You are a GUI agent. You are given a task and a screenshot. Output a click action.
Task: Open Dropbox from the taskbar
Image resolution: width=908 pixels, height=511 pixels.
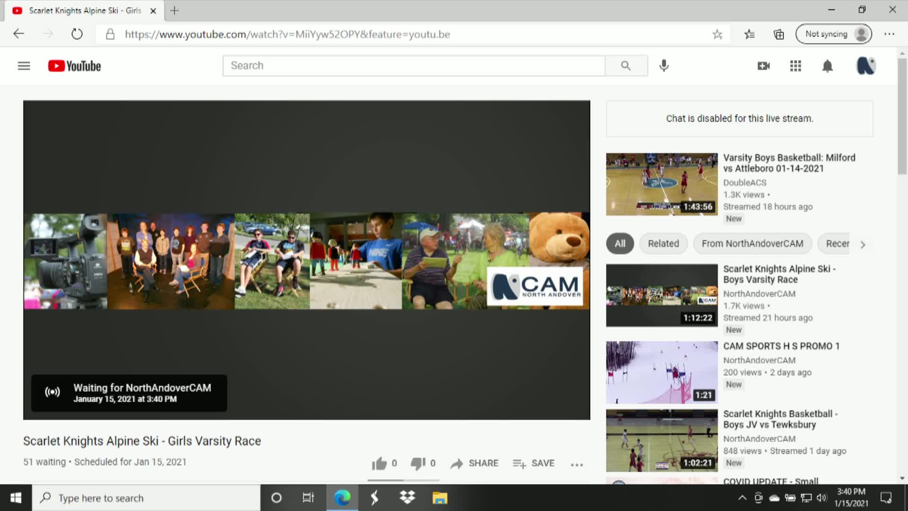point(407,498)
